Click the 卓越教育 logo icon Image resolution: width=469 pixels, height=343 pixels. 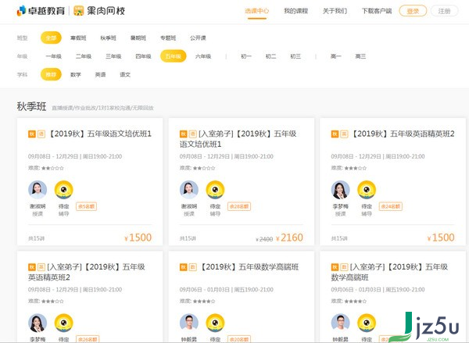23,12
